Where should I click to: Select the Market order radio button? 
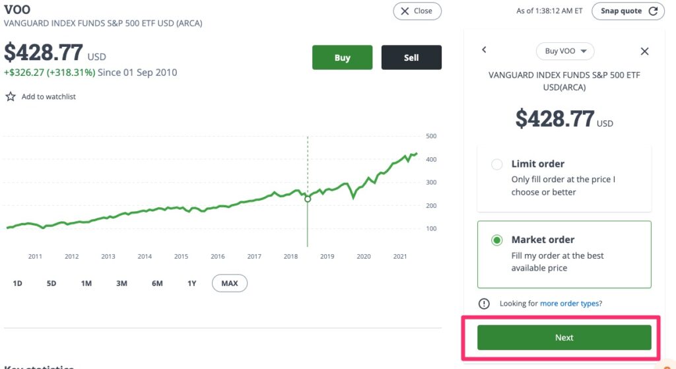tap(497, 240)
